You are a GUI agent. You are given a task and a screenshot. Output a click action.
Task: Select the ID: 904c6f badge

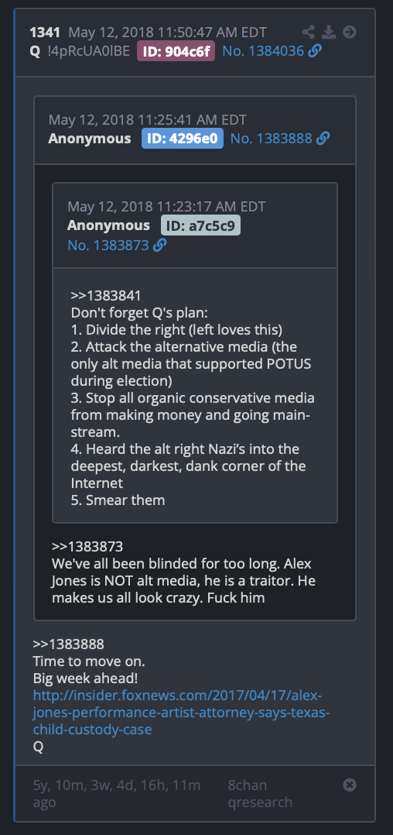pos(176,51)
